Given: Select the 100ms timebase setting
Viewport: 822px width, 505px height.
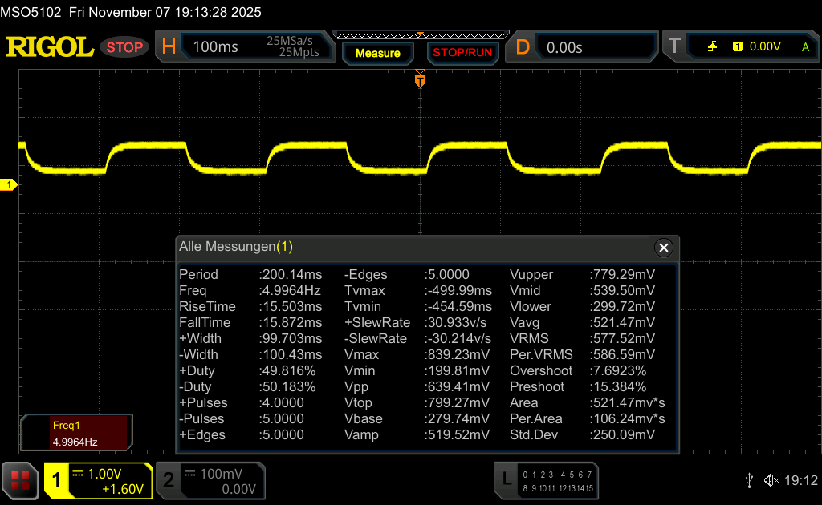Looking at the screenshot, I should 216,47.
